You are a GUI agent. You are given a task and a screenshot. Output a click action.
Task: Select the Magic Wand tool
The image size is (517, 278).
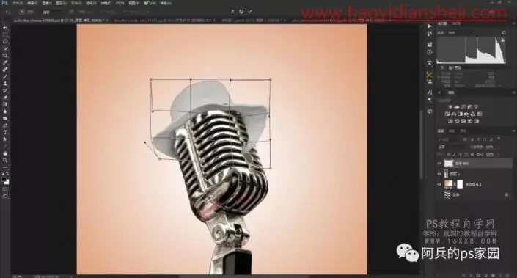point(5,48)
